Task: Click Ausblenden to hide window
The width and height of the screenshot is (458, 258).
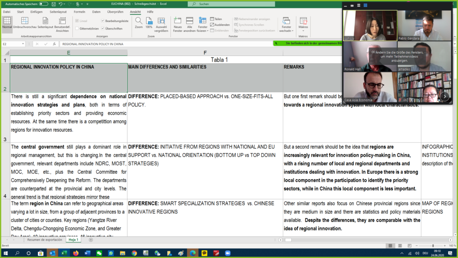Action: [220, 25]
